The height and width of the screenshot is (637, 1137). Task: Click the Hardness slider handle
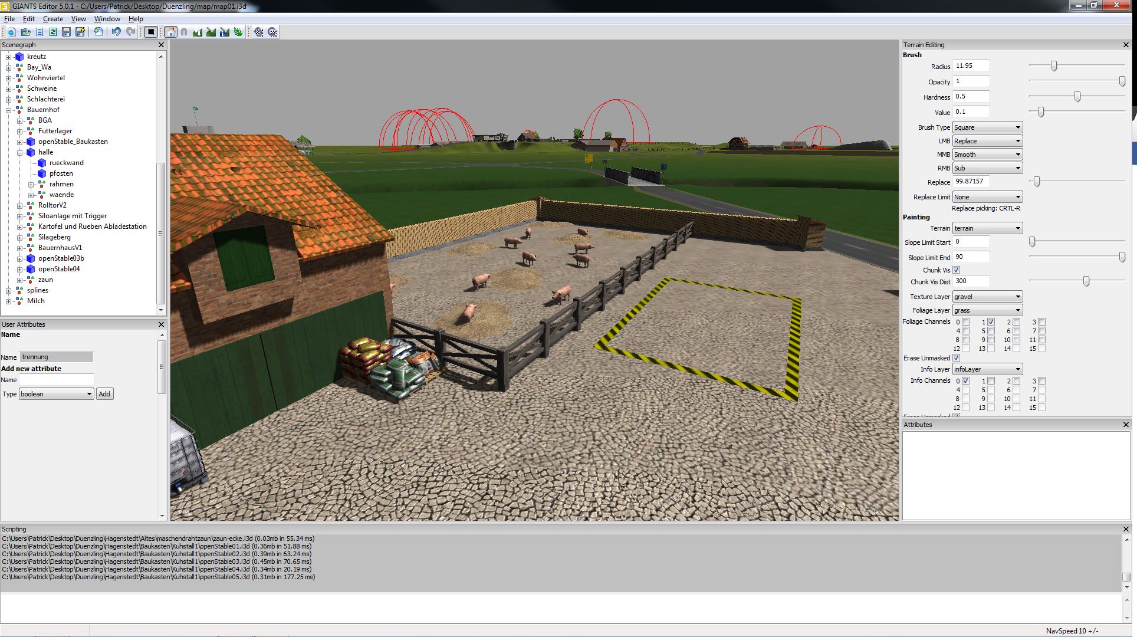(x=1077, y=97)
